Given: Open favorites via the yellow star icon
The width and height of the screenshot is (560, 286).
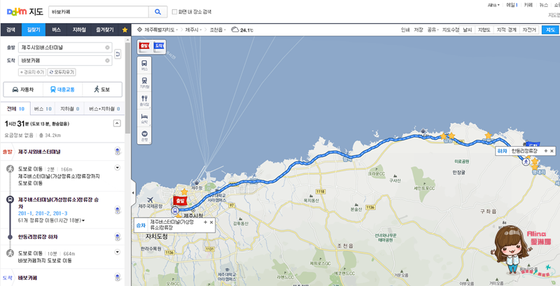Looking at the screenshot, I should tap(125, 30).
